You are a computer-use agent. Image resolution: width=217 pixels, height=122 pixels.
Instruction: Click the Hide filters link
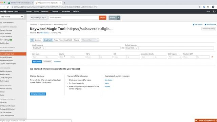57,62
